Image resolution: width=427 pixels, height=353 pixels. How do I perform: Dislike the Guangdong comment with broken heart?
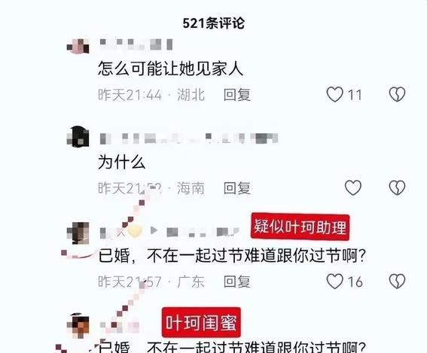click(398, 281)
